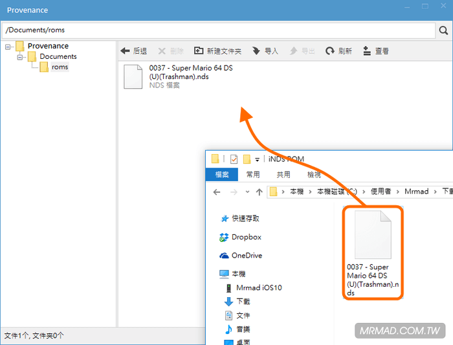Switch to the 常用 (Home) ribbon tab
453x345 pixels.
(253, 175)
